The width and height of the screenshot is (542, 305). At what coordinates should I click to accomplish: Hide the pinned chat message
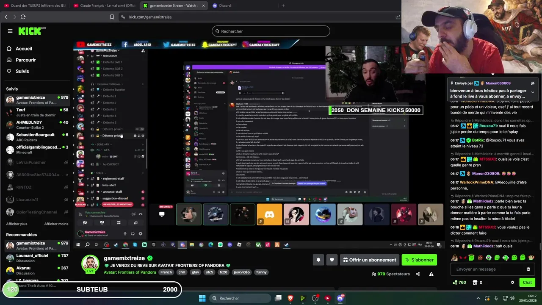pos(533,83)
